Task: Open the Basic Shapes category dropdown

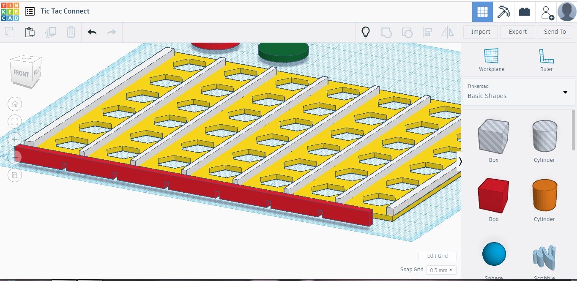Action: (519, 92)
